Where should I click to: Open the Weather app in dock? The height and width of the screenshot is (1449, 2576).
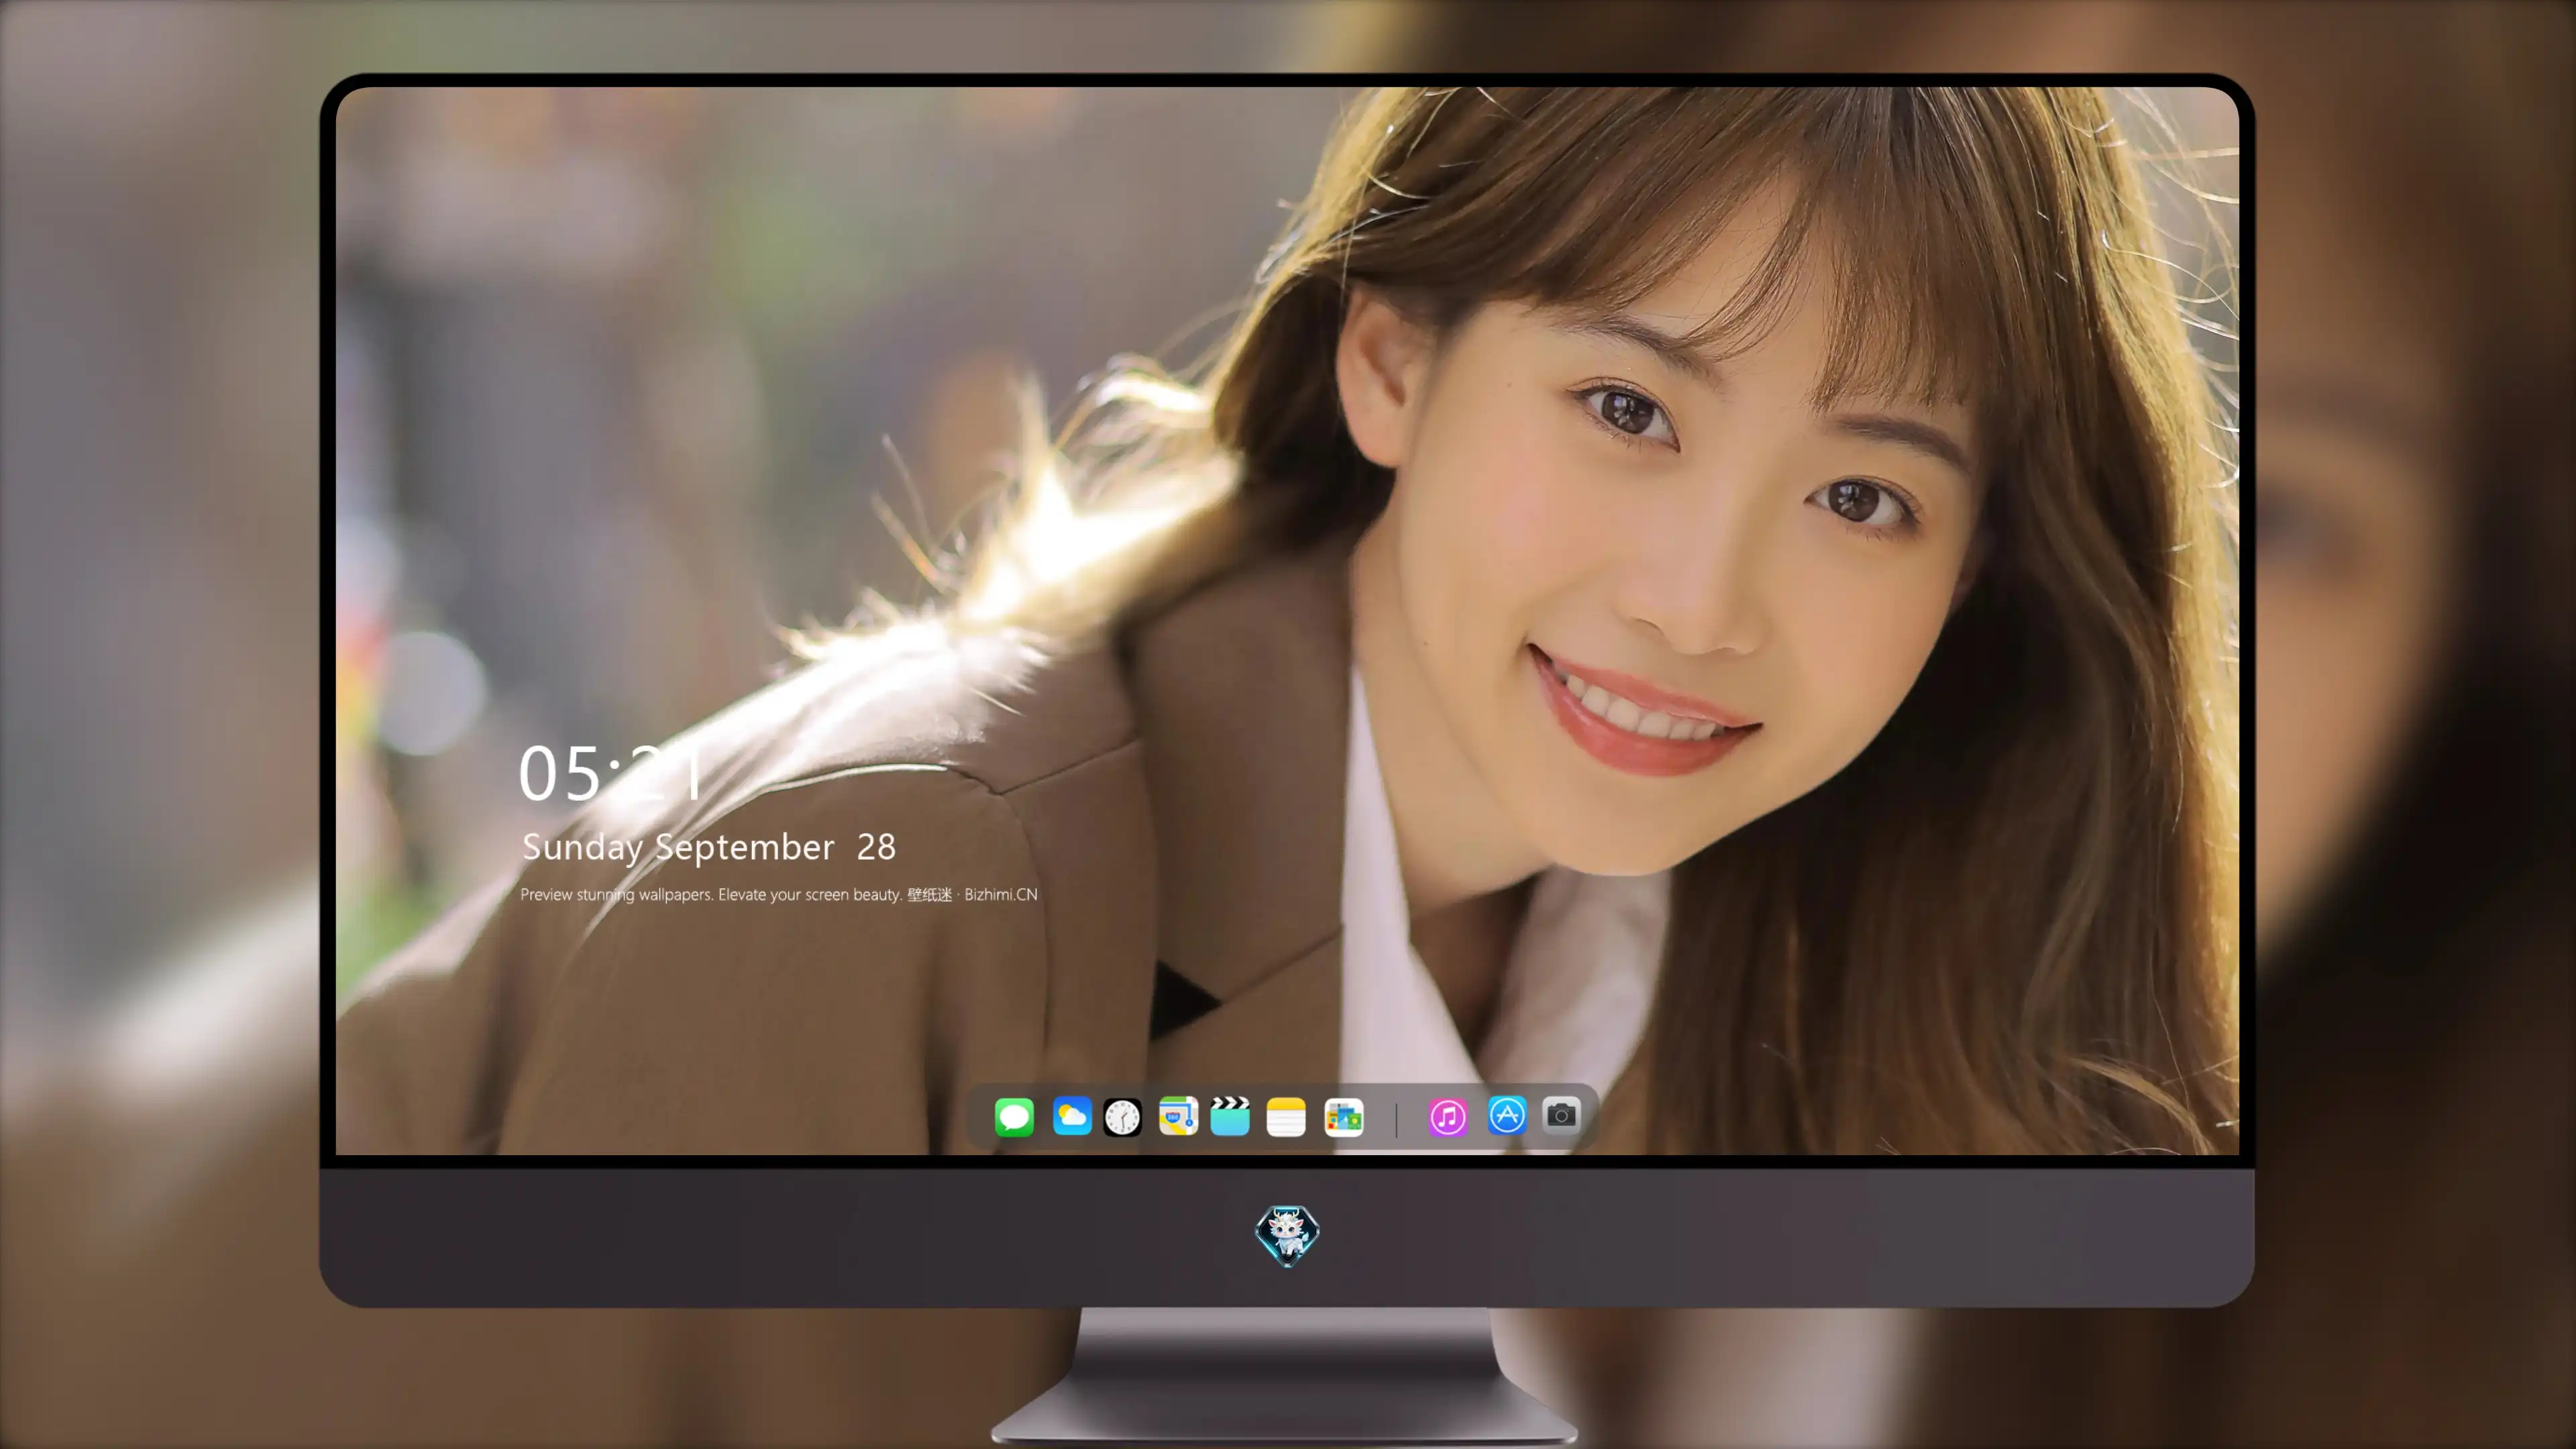(x=1072, y=1116)
